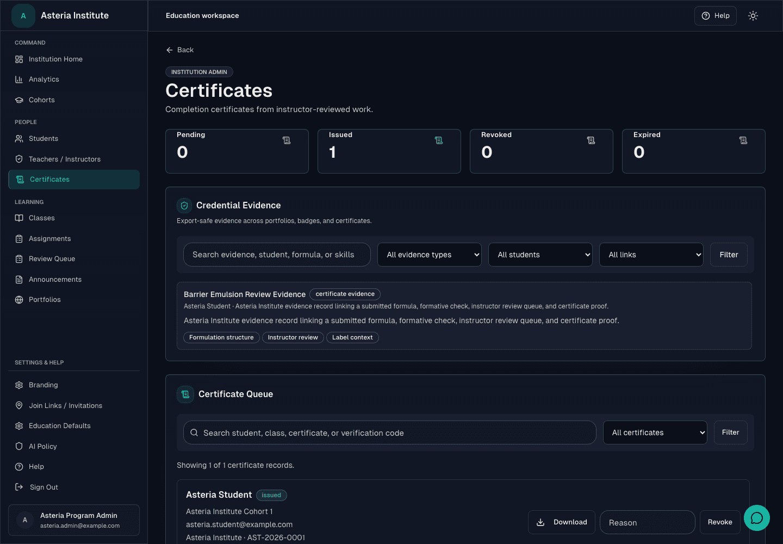The width and height of the screenshot is (783, 544).
Task: Click the Teachers shield check icon
Action: point(19,159)
